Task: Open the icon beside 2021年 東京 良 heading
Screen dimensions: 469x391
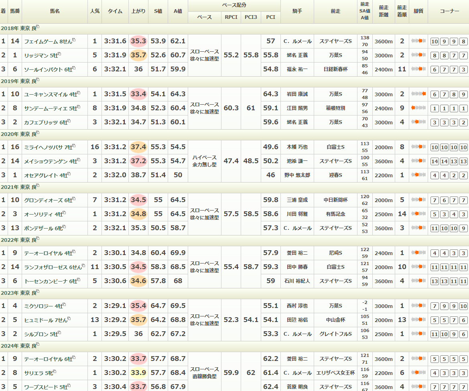Action: click(x=38, y=186)
